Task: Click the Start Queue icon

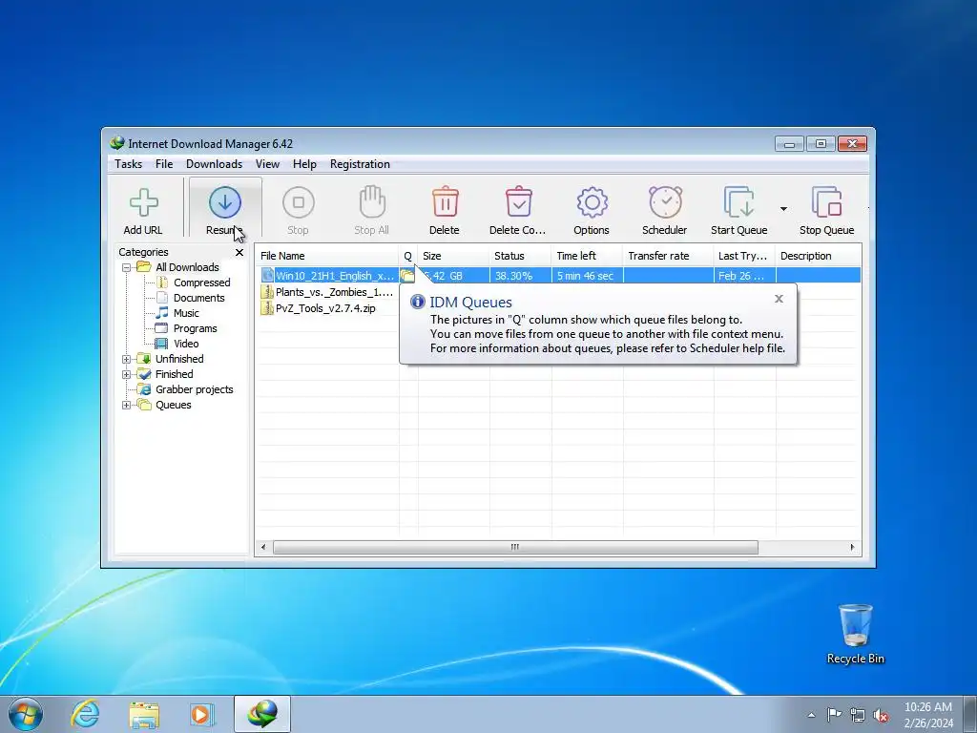Action: (x=739, y=201)
